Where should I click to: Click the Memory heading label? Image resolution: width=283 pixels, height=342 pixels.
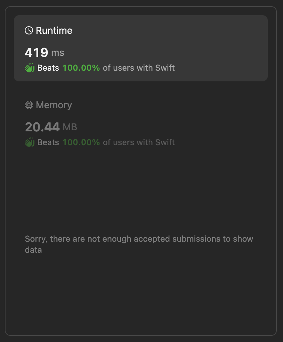(54, 105)
